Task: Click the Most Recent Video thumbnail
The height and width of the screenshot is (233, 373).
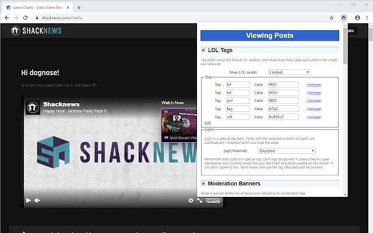Action: (179, 125)
